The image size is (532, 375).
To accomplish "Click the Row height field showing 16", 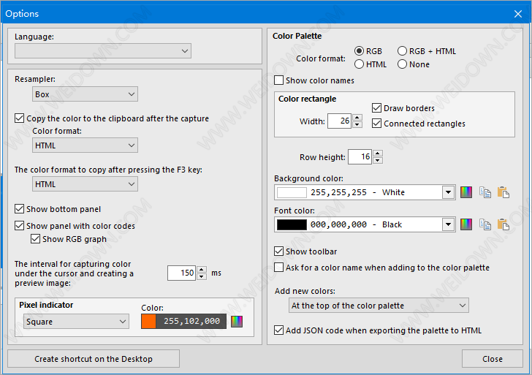I will pyautogui.click(x=360, y=156).
